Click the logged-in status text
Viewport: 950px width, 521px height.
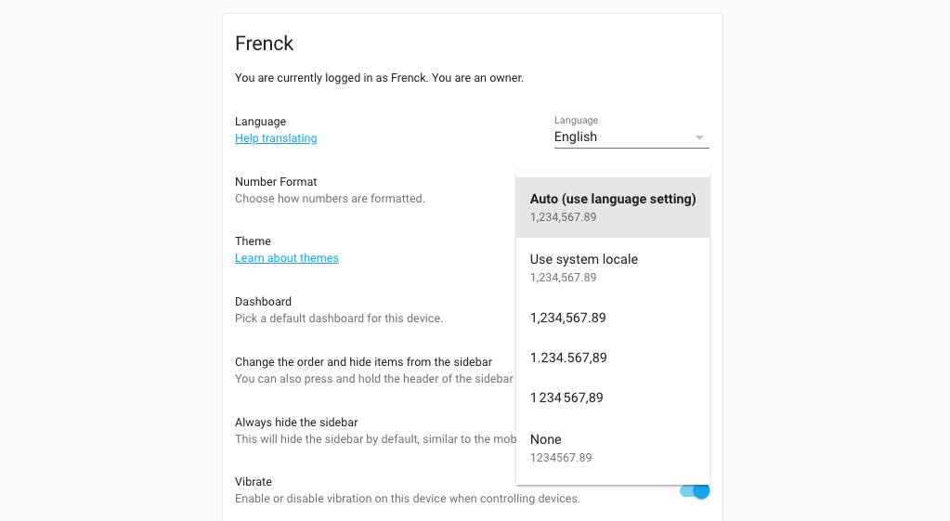coord(379,78)
